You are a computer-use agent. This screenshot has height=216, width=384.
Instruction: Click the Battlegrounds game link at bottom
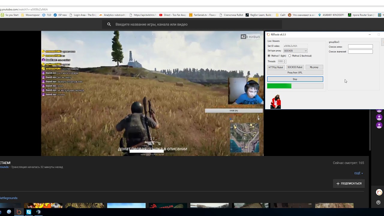point(9,198)
